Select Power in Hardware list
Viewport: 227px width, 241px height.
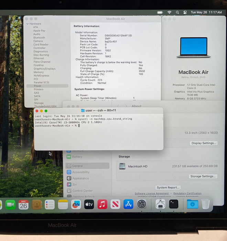[47, 86]
